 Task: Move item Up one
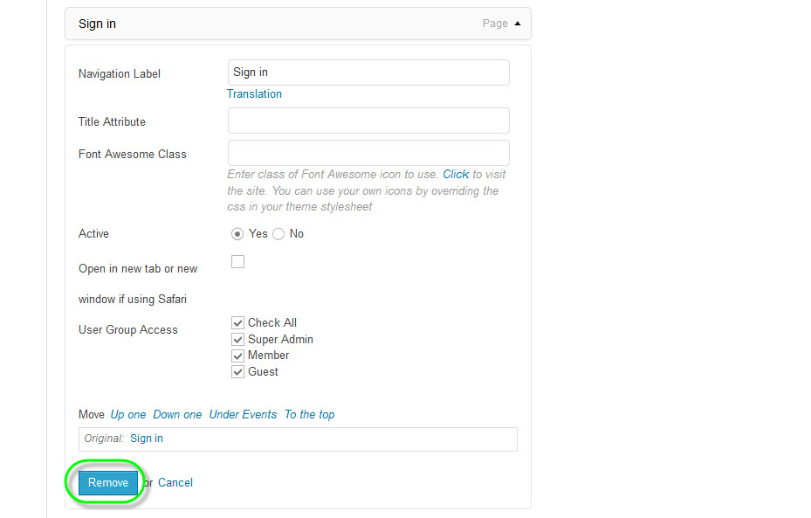coord(128,415)
